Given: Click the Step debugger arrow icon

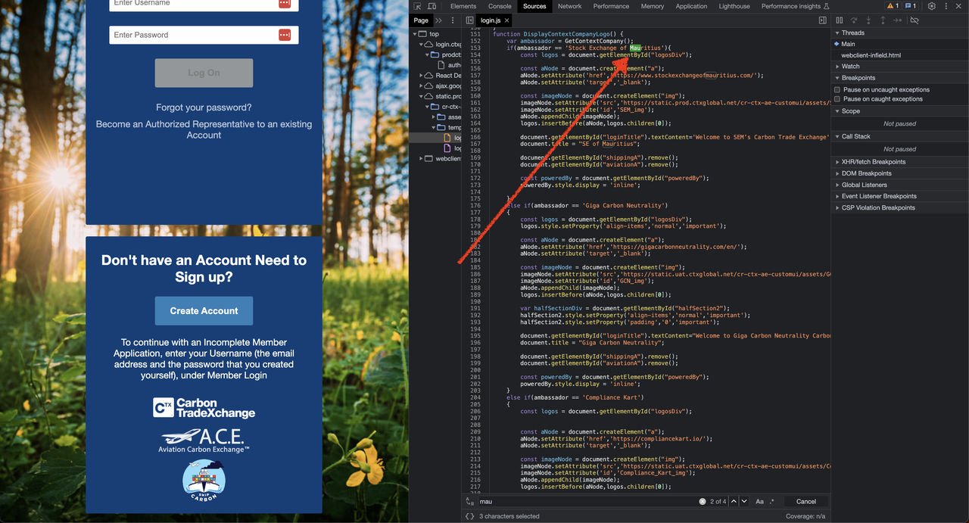Looking at the screenshot, I should [897, 20].
